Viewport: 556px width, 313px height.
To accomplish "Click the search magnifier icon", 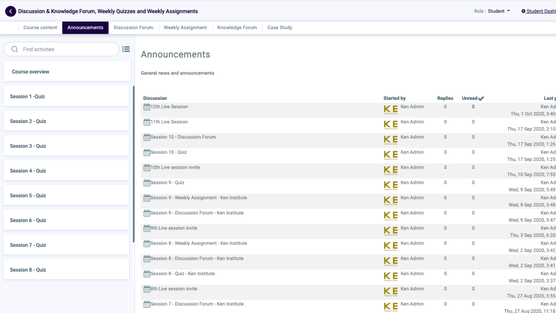I will 15,49.
